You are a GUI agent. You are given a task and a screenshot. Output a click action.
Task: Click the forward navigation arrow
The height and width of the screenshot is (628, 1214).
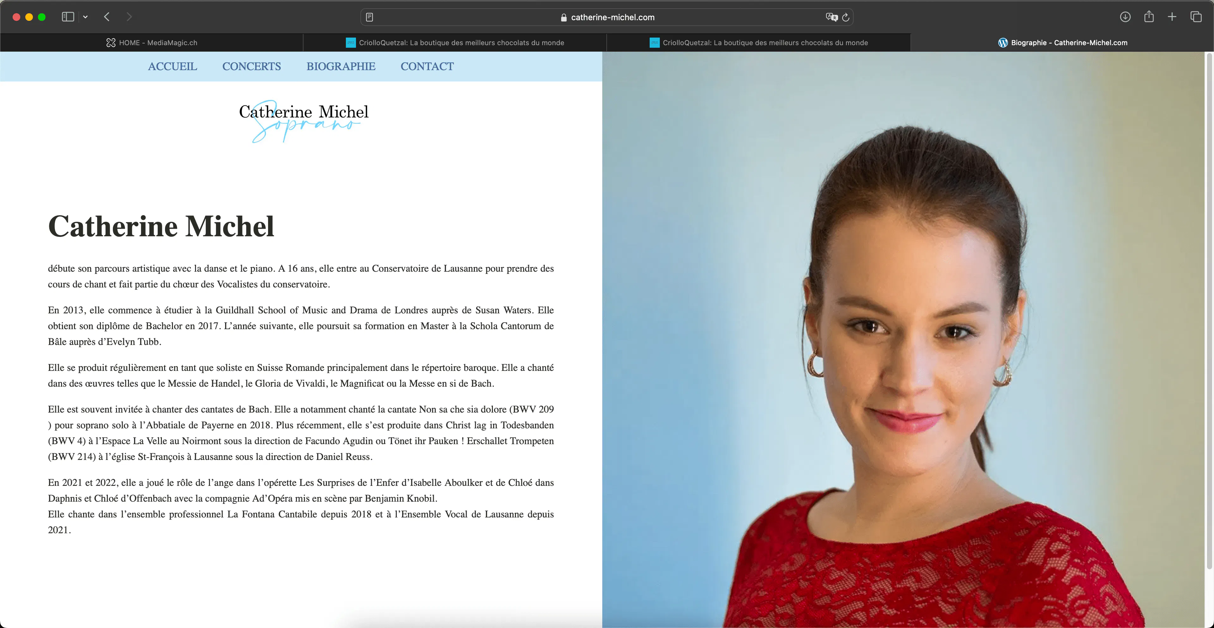129,17
